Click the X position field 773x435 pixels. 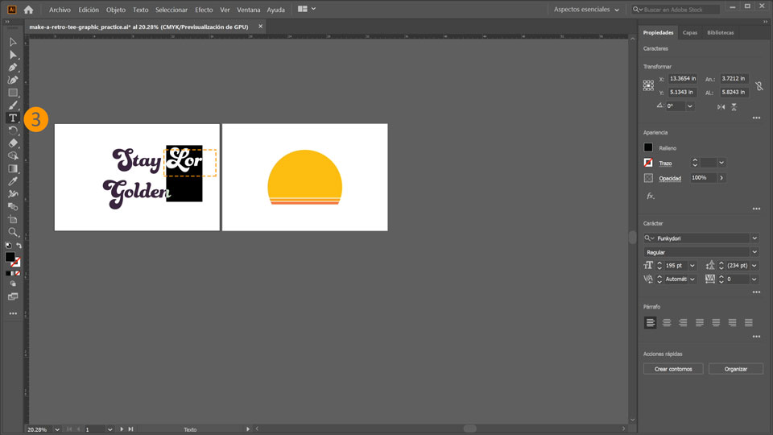coord(683,78)
